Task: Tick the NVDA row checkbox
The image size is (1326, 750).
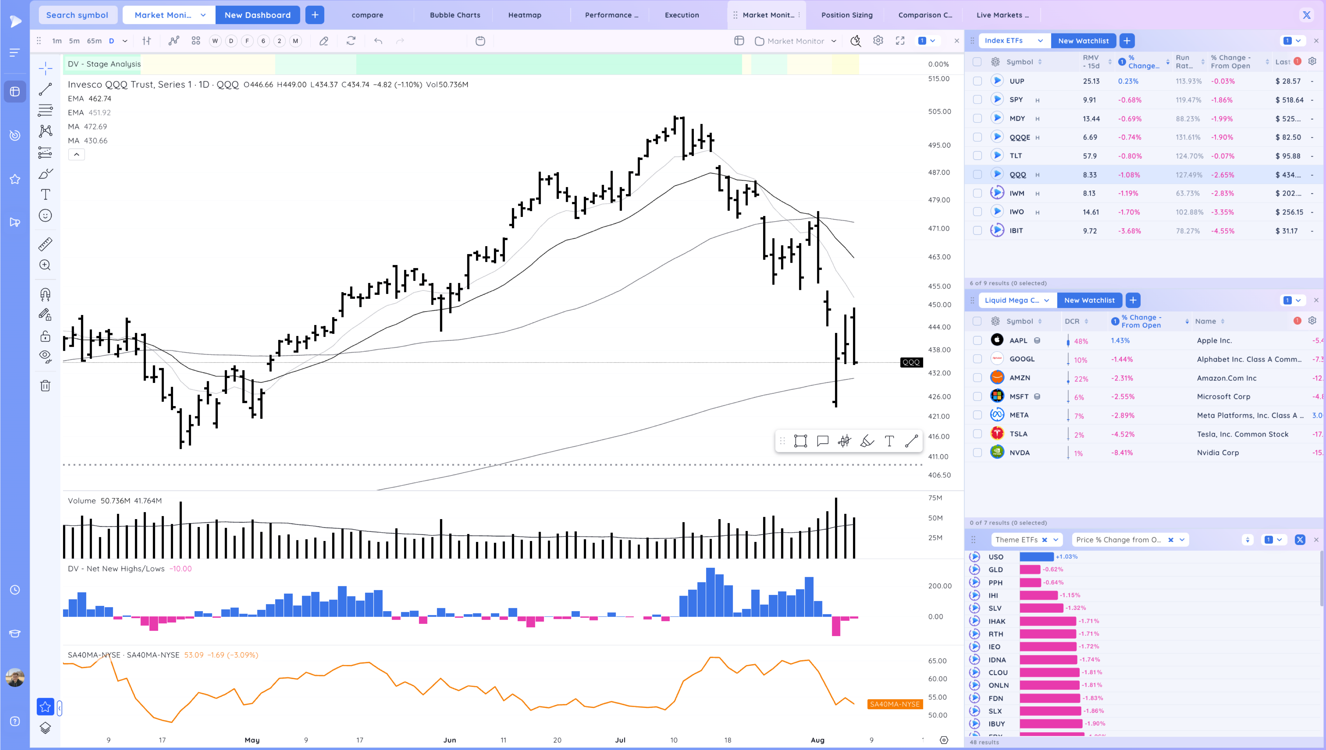Action: 977,453
